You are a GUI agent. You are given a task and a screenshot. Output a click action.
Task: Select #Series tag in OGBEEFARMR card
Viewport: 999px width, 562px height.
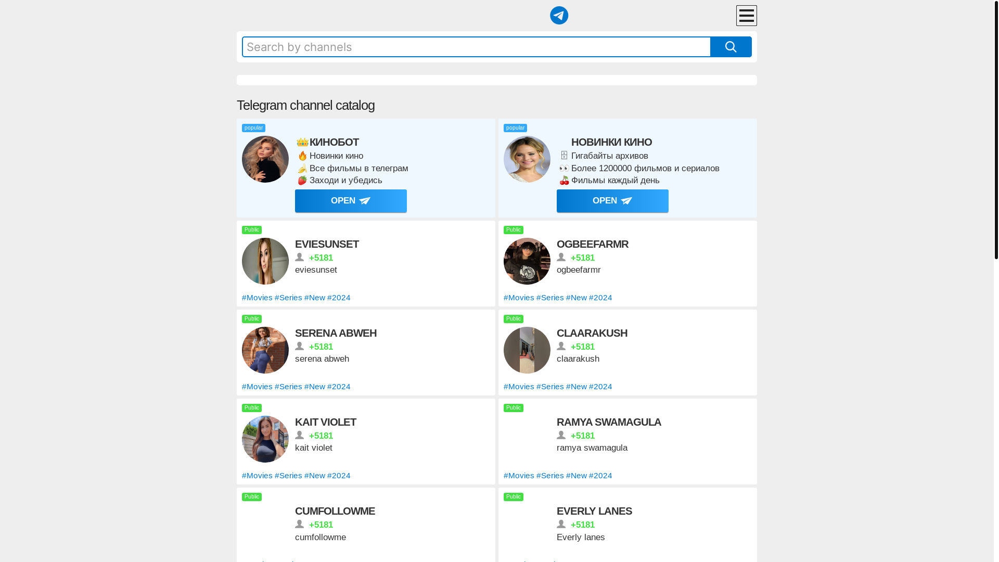550,298
